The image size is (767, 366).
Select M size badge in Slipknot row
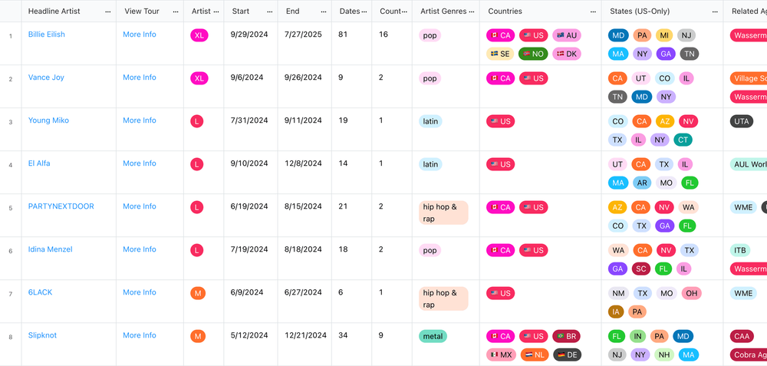point(198,337)
